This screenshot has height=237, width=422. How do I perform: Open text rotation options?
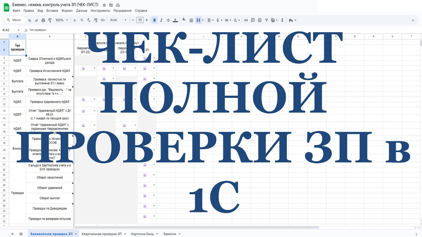(x=237, y=20)
